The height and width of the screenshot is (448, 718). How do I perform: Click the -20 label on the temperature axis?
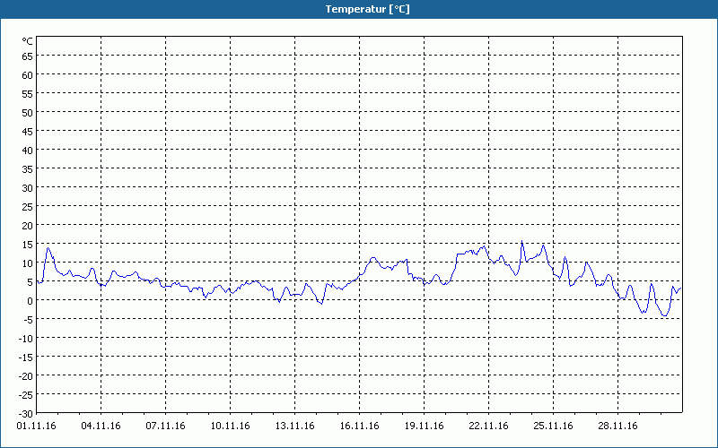(x=25, y=376)
